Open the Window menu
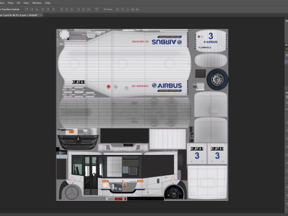Viewport: 288px width, 216px height. 37,3
